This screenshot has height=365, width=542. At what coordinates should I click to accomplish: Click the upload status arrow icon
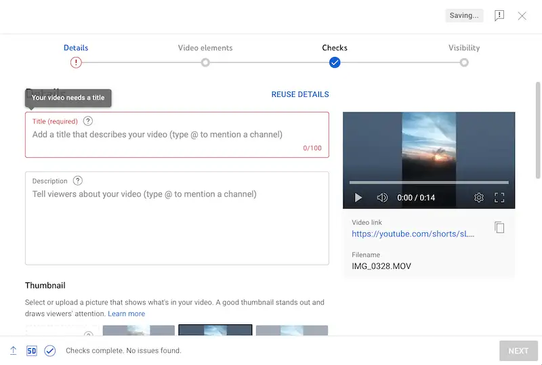(x=13, y=351)
